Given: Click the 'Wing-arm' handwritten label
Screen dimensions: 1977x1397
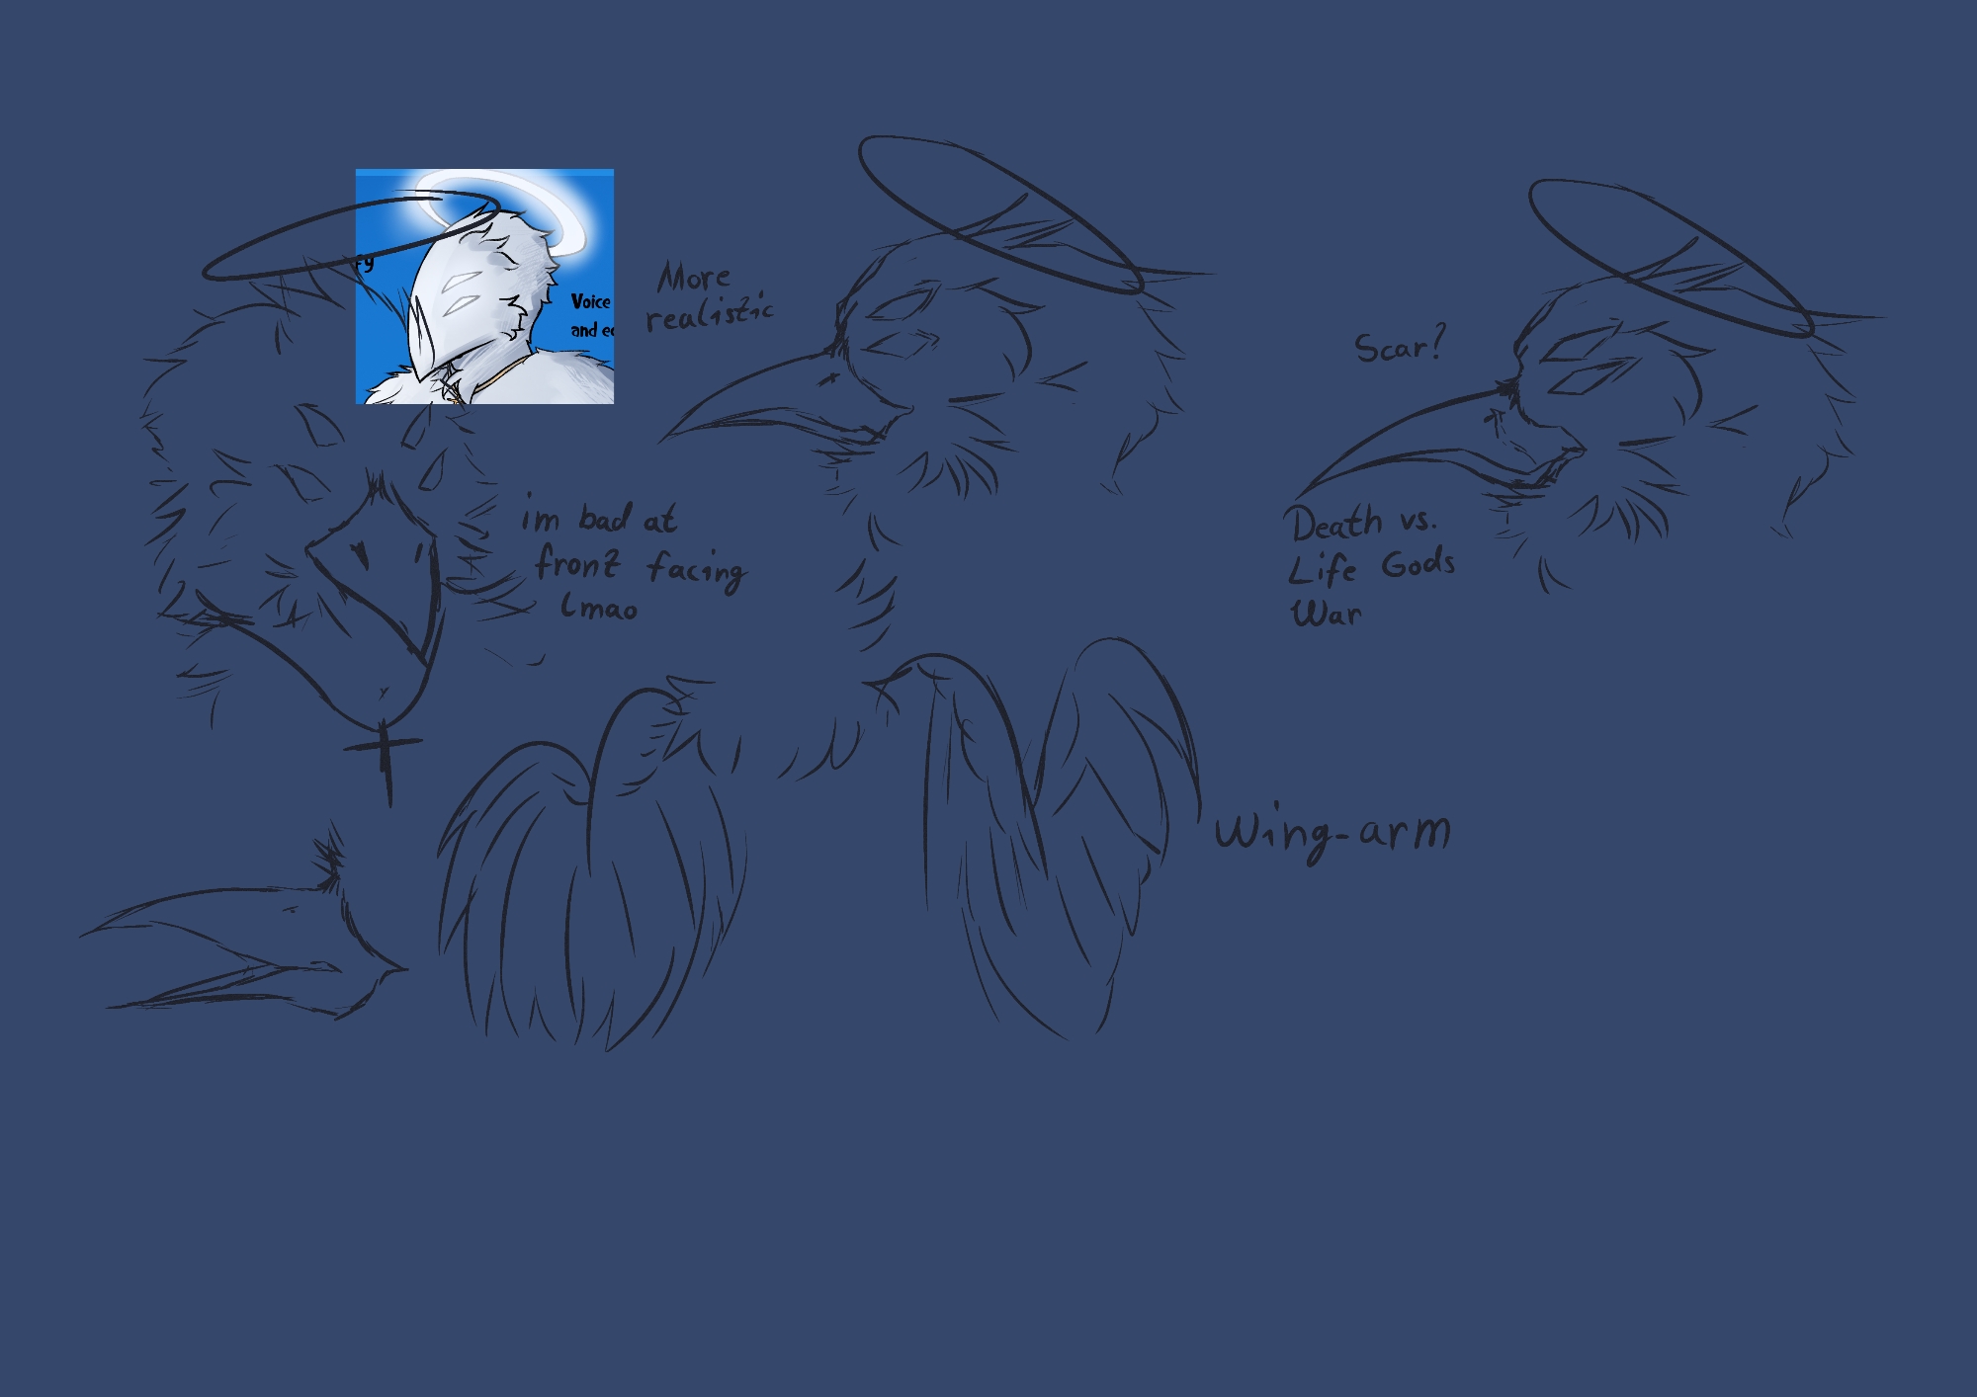Looking at the screenshot, I should pos(1332,833).
